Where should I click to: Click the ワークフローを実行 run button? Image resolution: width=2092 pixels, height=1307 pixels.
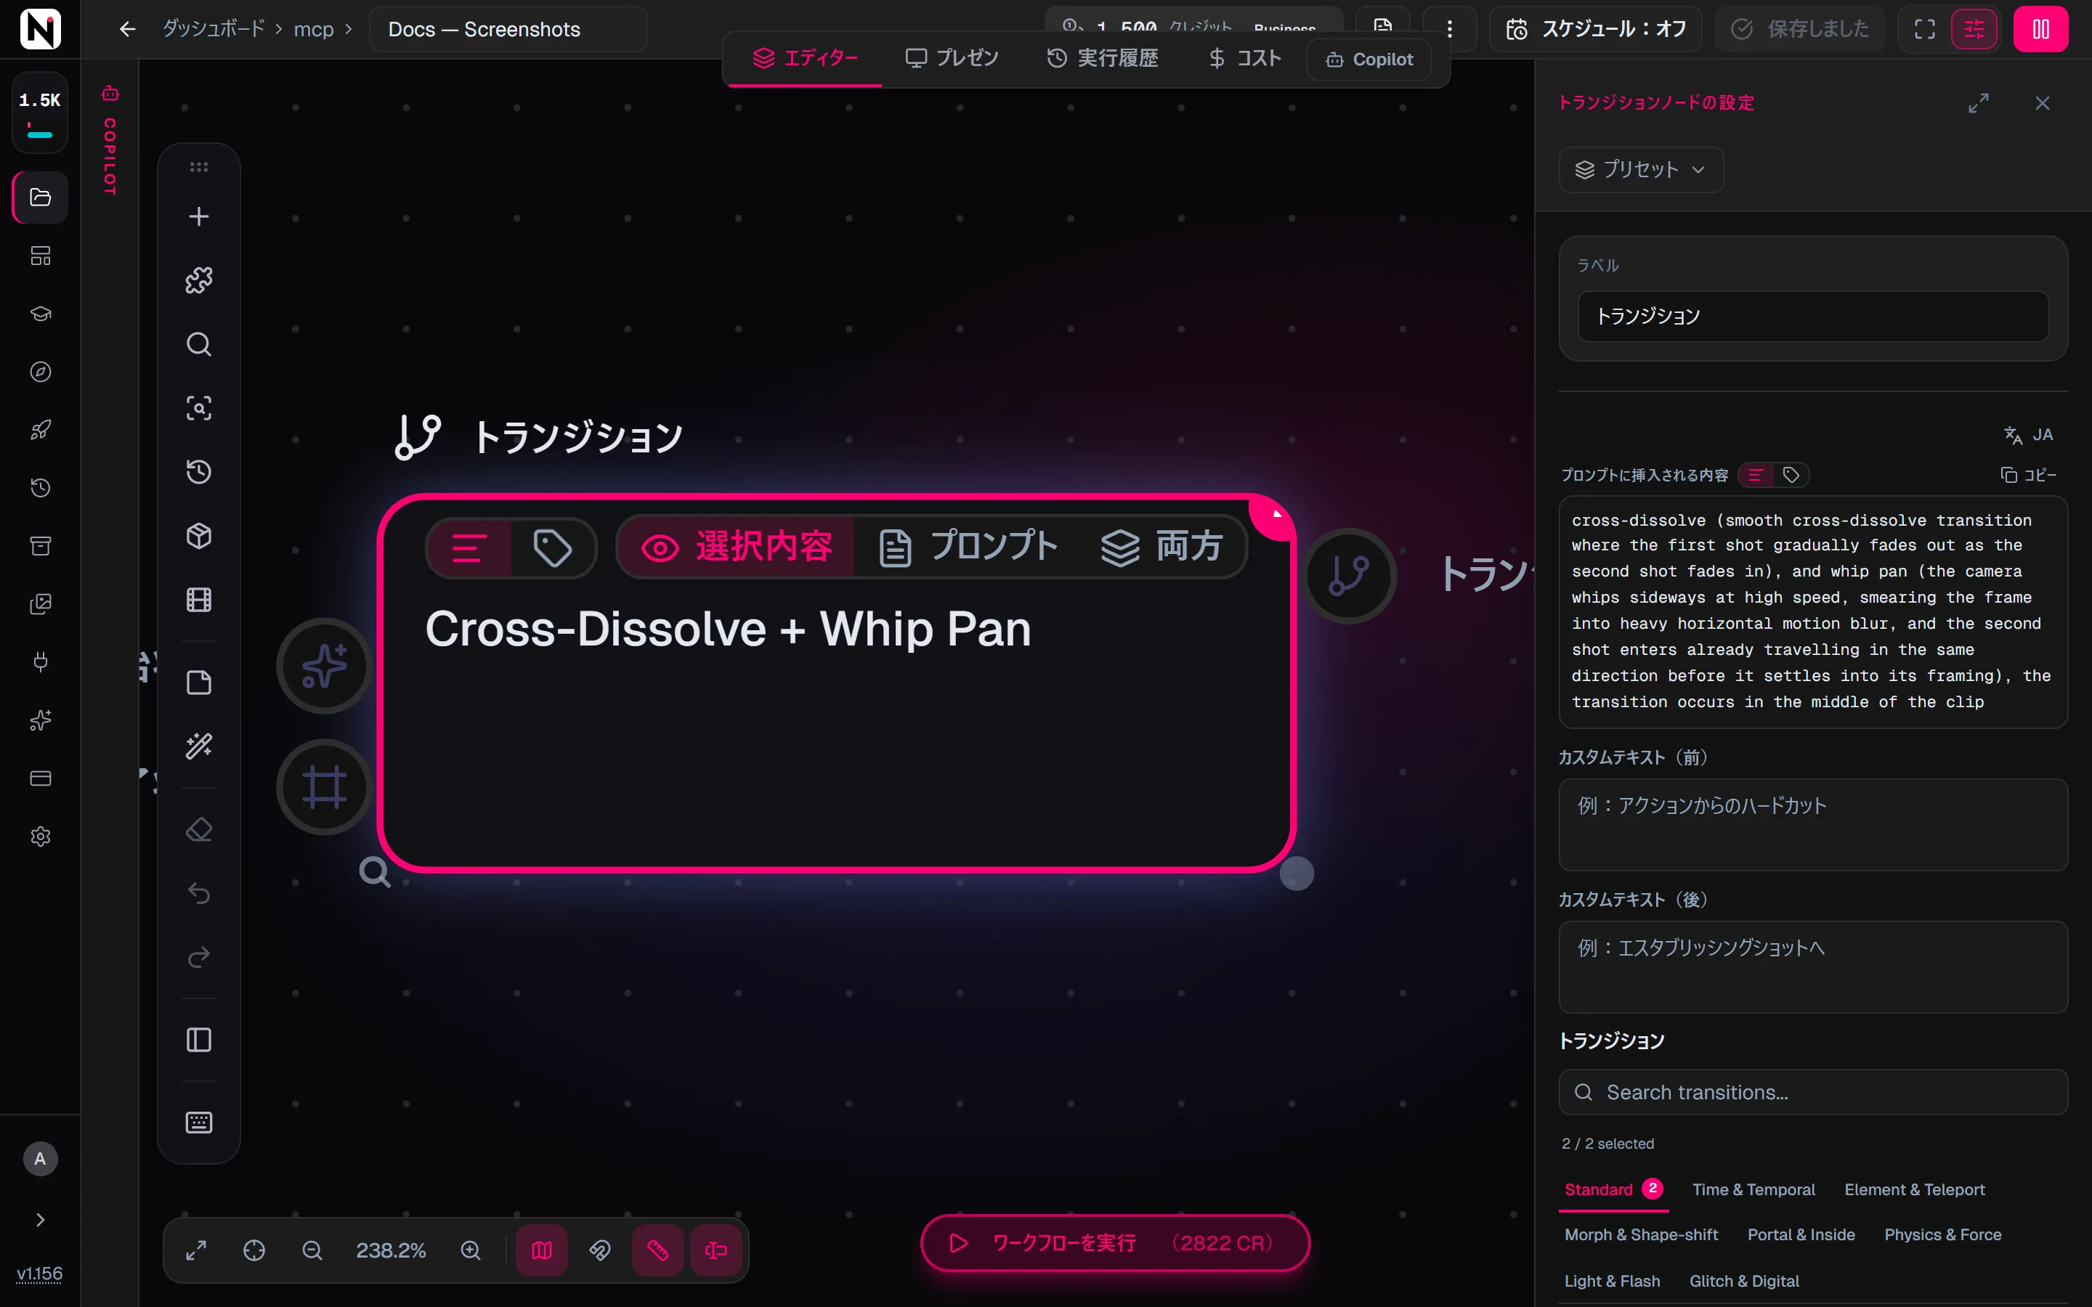(1115, 1243)
